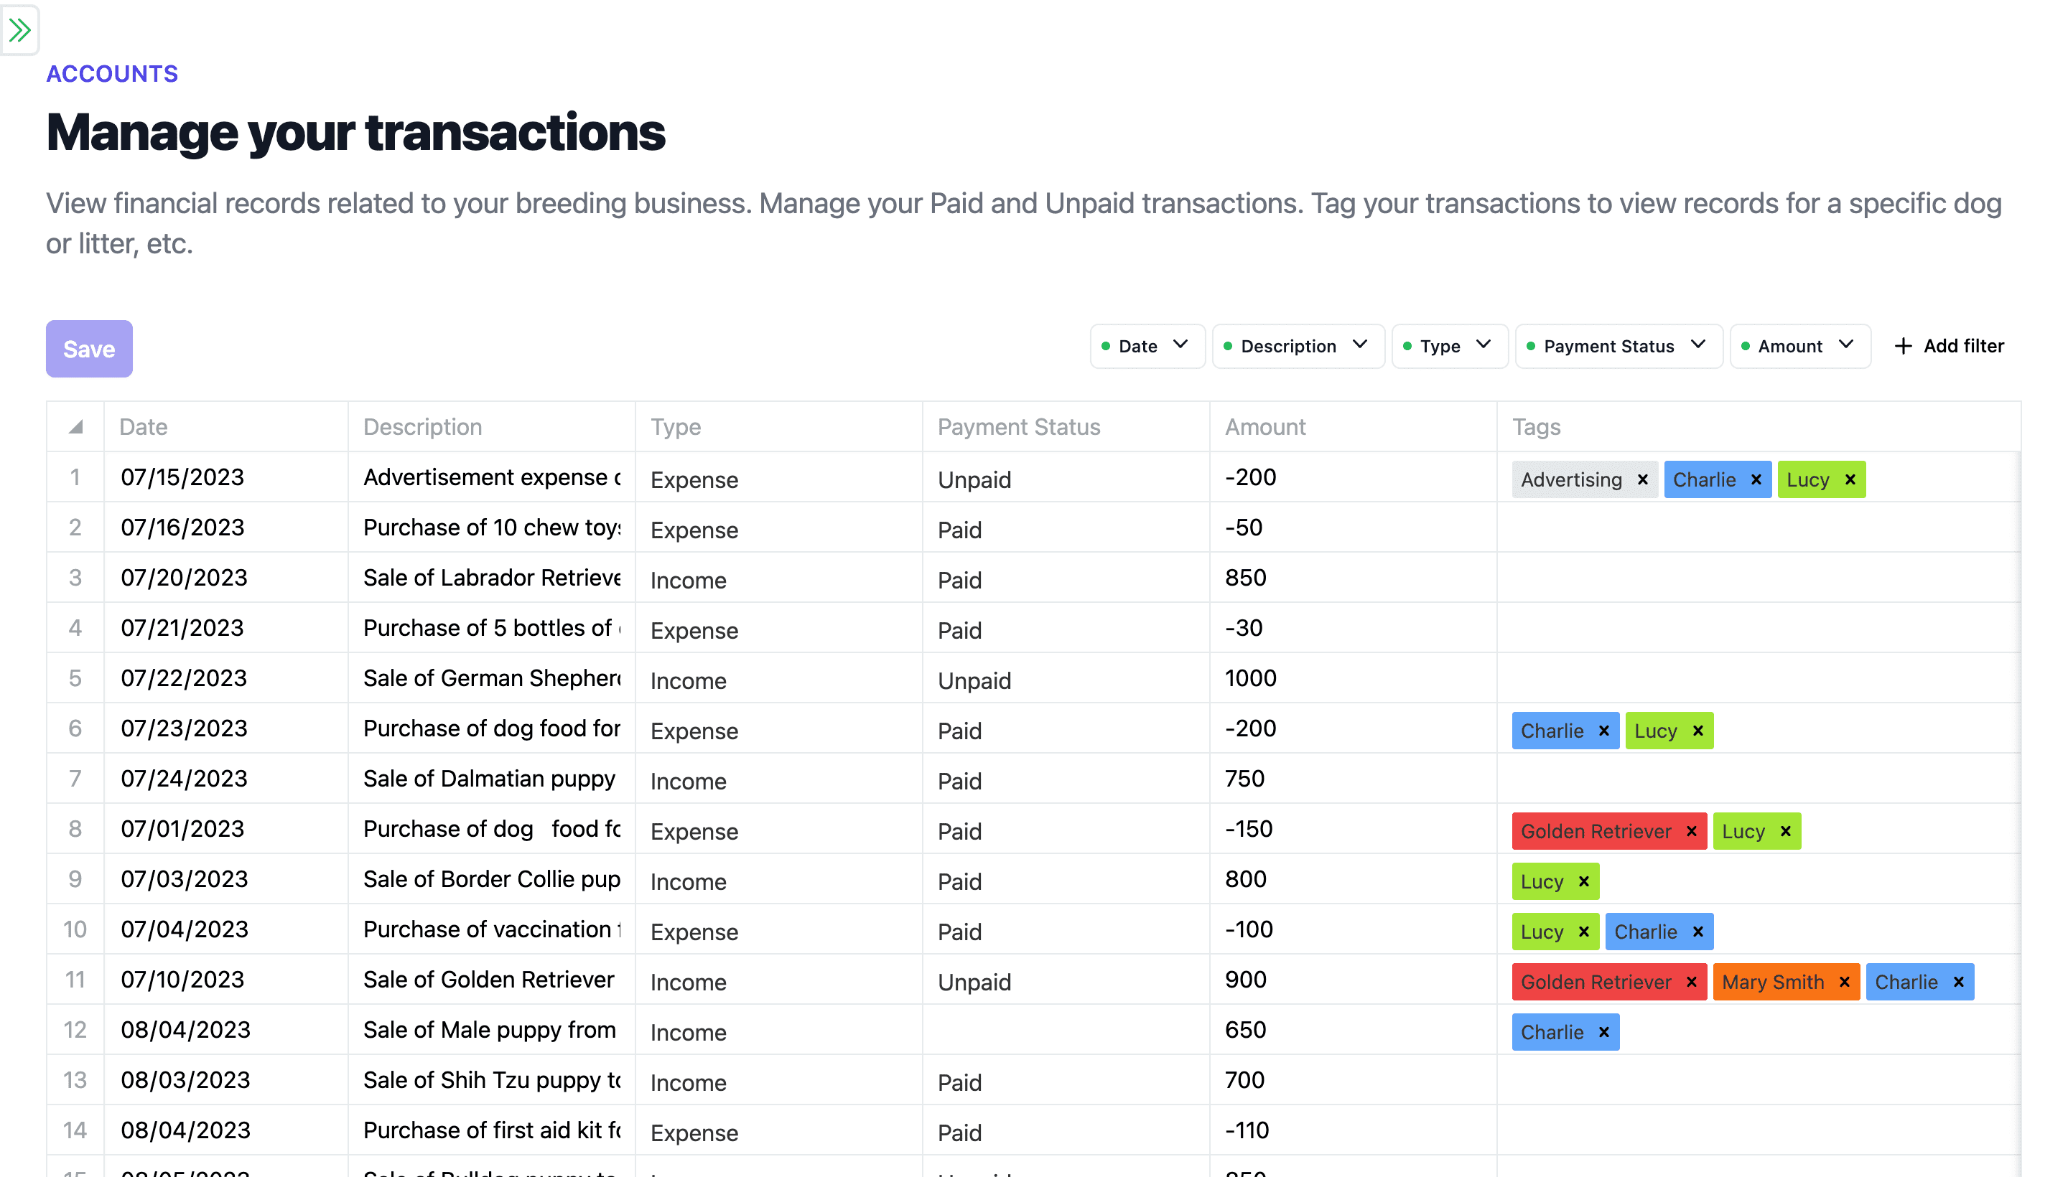Viewport: 2068px width, 1177px height.
Task: Remove the Mary Smith tag from row 11
Action: (x=1844, y=981)
